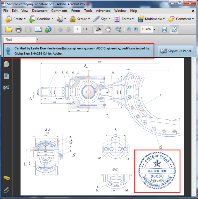This screenshot has height=199, width=198.
Task: Toggle the Select tool cursor
Action: (x=99, y=29)
